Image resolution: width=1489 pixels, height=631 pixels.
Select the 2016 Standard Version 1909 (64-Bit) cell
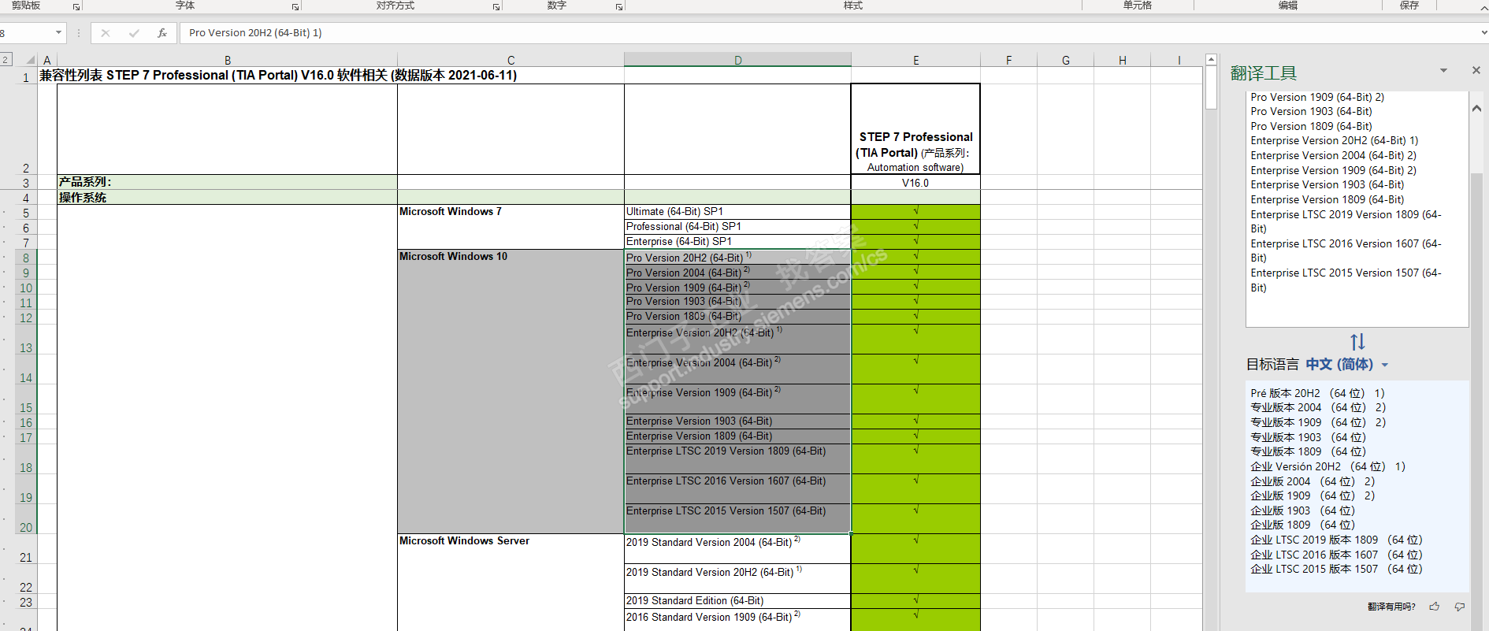[x=737, y=620]
